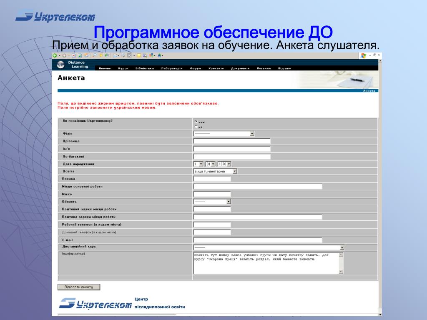Image resolution: width=427 pixels, height=320 pixels.
Task: Select the 'так' radio button
Action: tap(196, 122)
